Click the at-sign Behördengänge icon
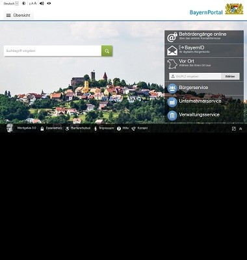247x260 pixels. [x=172, y=37]
